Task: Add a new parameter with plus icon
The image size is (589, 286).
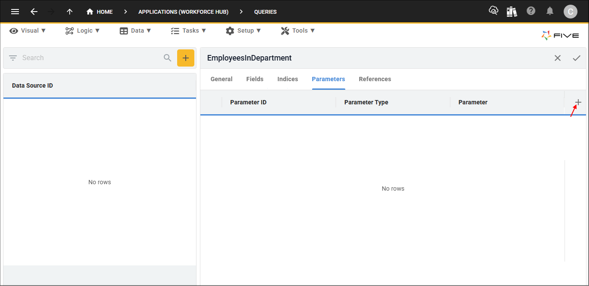Action: [x=578, y=102]
